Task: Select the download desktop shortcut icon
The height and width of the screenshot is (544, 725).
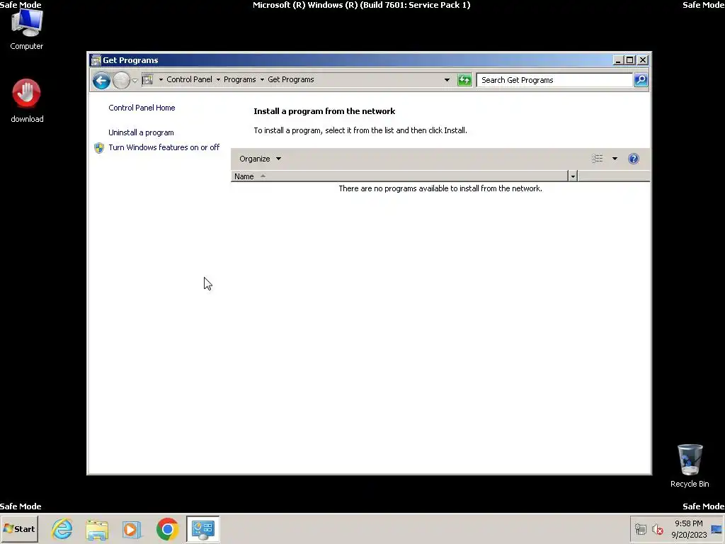Action: point(26,101)
